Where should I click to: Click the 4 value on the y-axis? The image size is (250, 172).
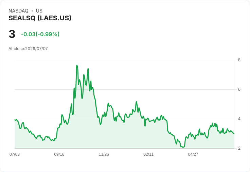point(239,119)
